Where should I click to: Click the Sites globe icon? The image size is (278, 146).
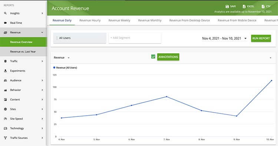pyautogui.click(x=6, y=109)
